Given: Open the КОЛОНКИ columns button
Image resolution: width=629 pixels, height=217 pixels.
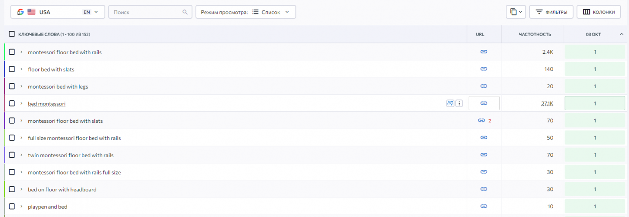Looking at the screenshot, I should point(599,12).
